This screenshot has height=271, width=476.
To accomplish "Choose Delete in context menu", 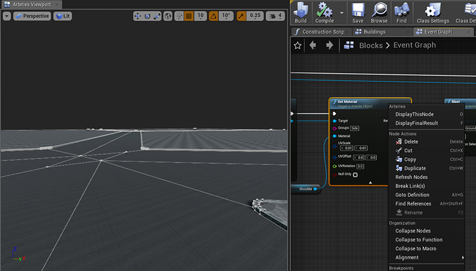I will [426, 141].
